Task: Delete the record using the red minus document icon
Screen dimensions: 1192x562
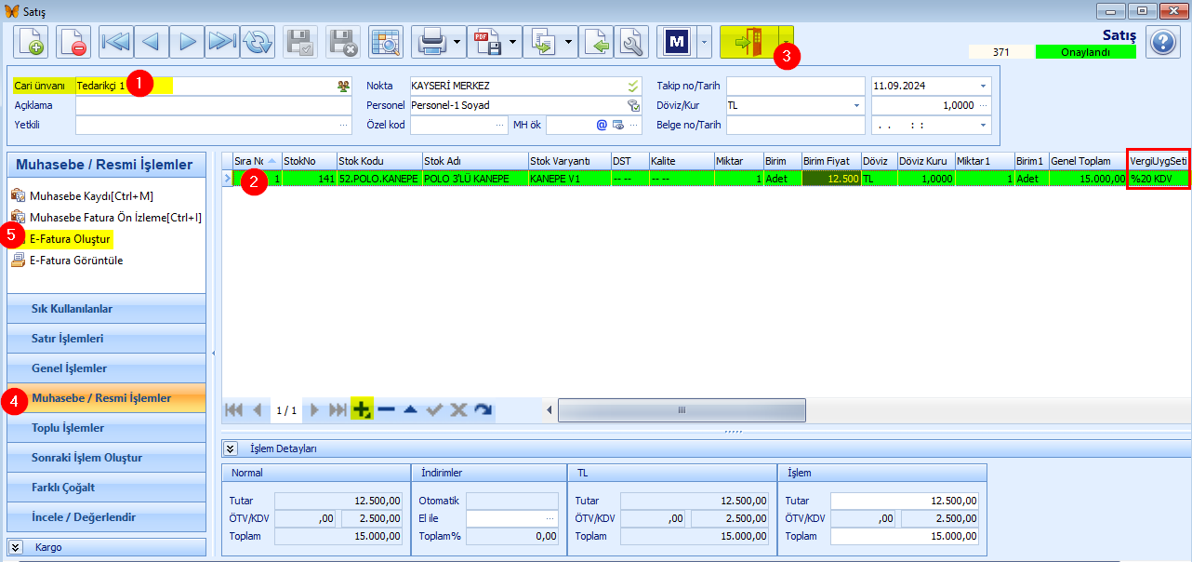Action: pyautogui.click(x=73, y=42)
